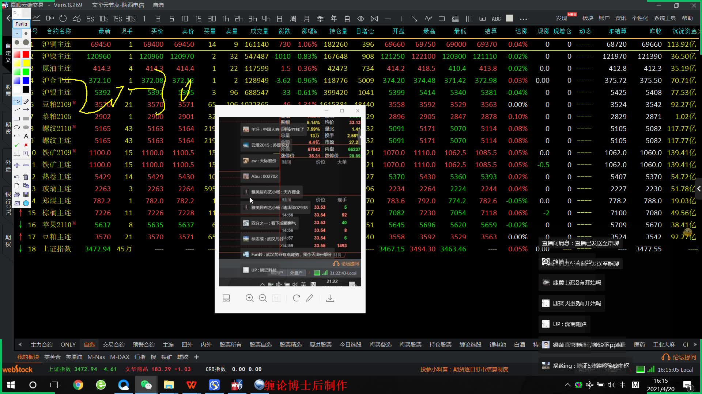
Task: Download the image from the viewer
Action: pos(330,298)
